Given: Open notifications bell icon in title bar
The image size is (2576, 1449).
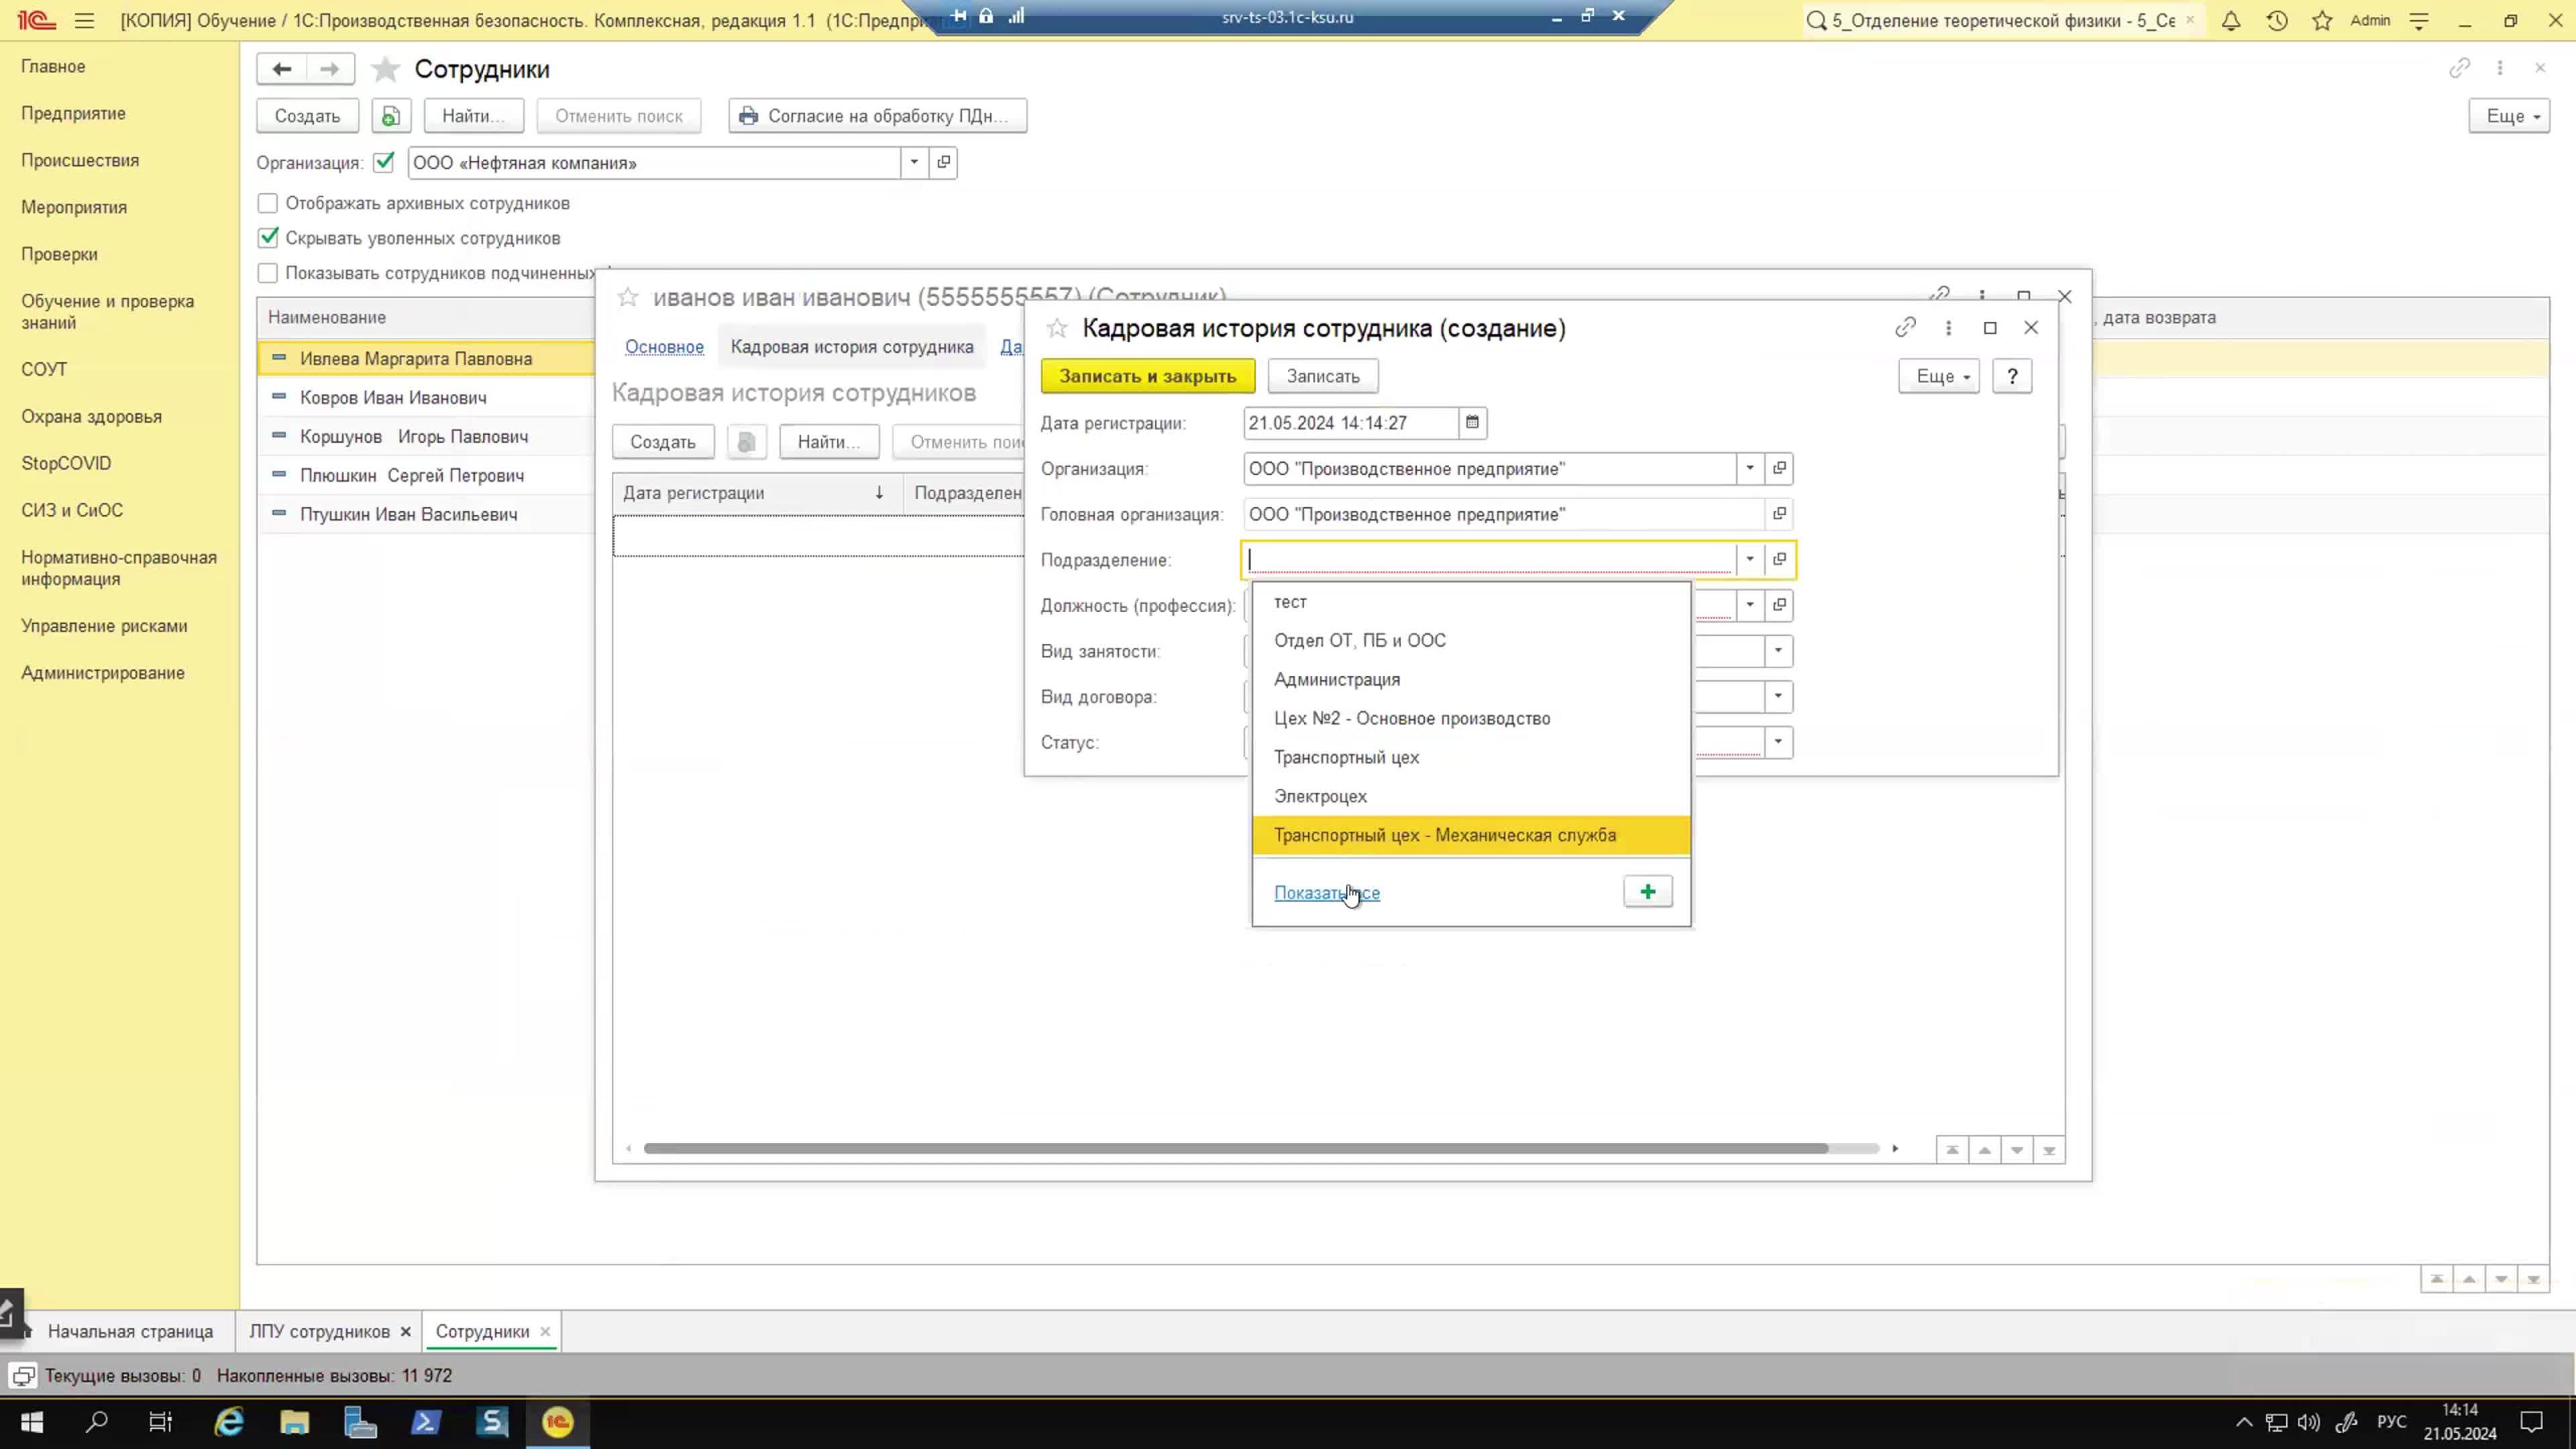Looking at the screenshot, I should coord(2231,20).
